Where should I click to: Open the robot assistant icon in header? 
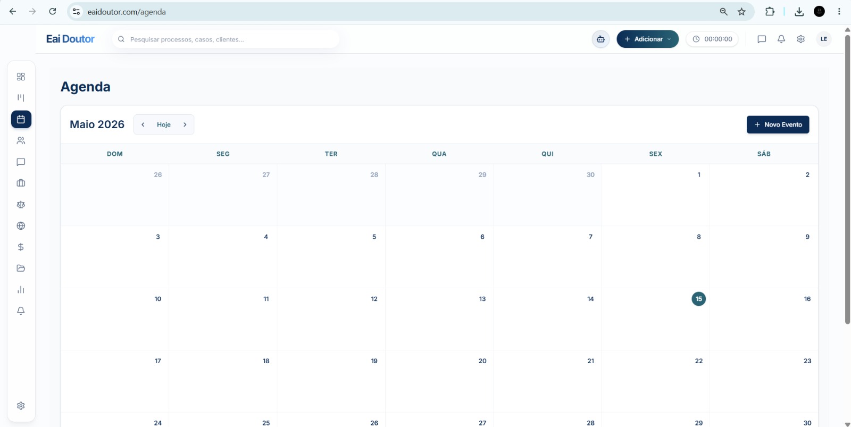(x=600, y=39)
